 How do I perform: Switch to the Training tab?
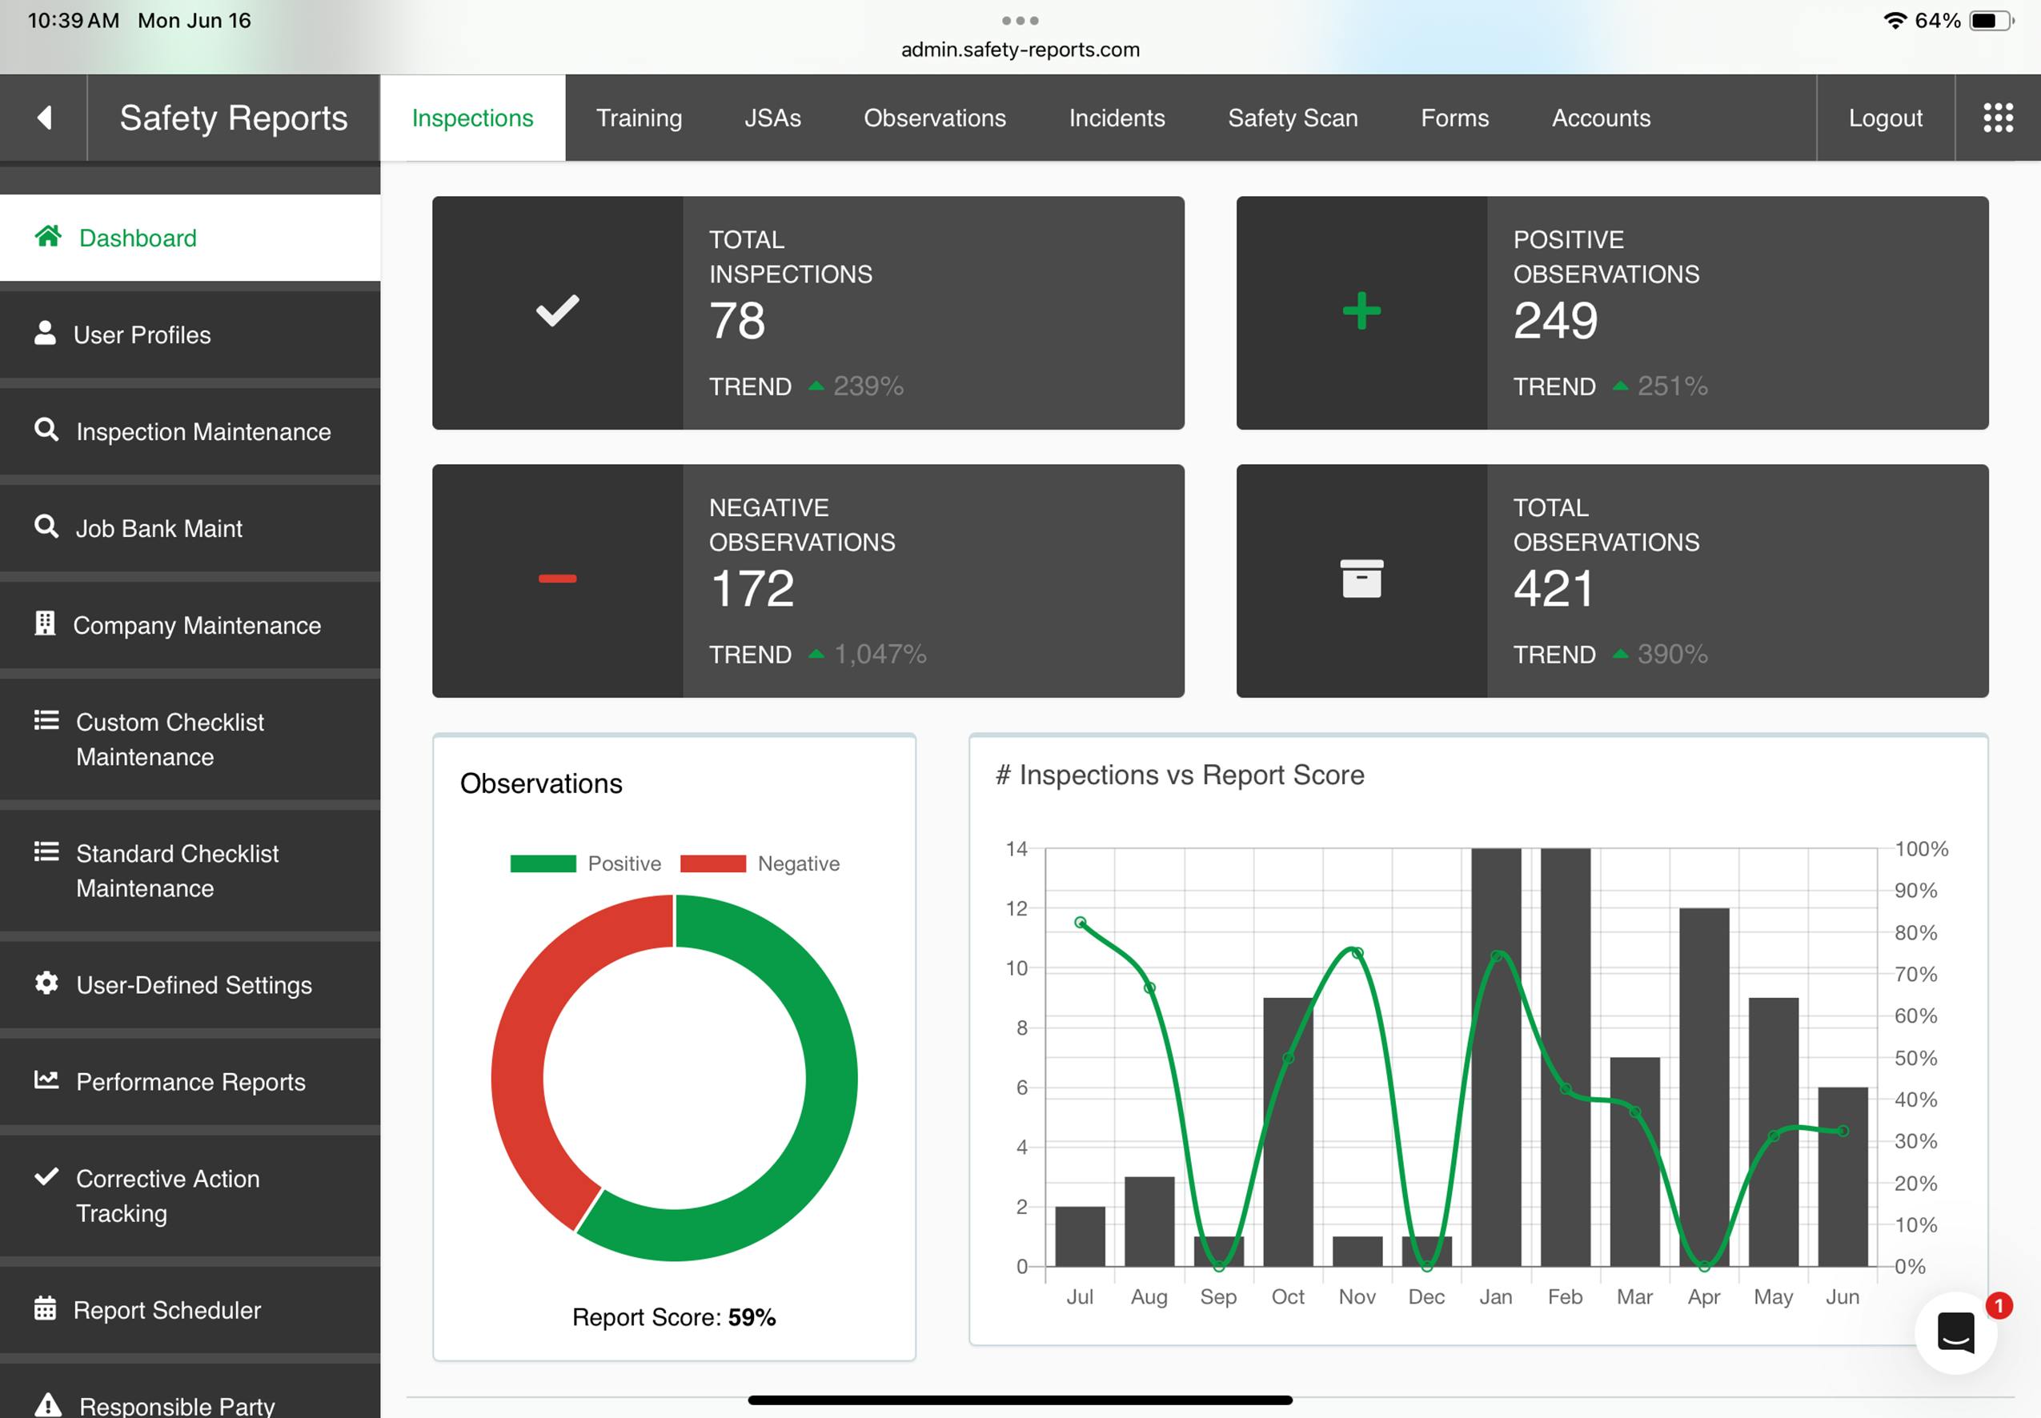coord(639,116)
